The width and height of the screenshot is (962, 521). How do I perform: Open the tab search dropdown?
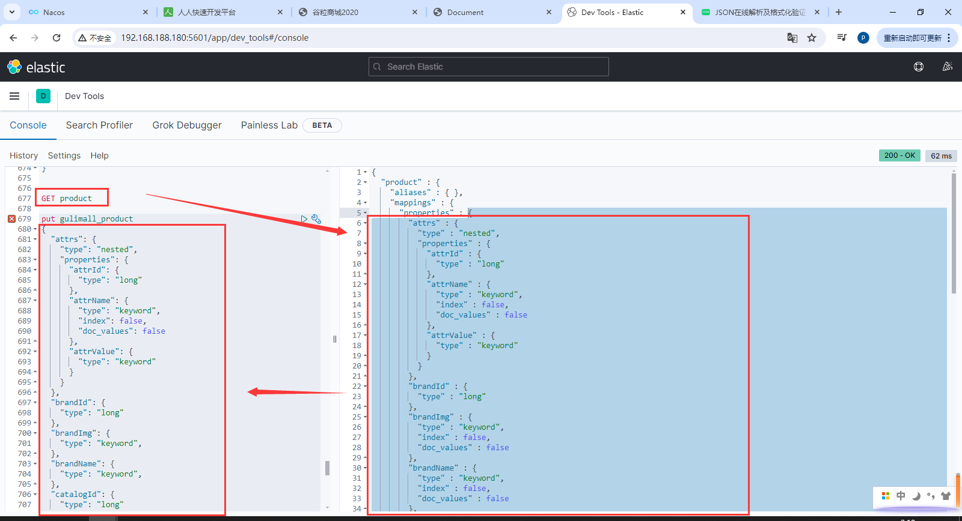[x=12, y=12]
